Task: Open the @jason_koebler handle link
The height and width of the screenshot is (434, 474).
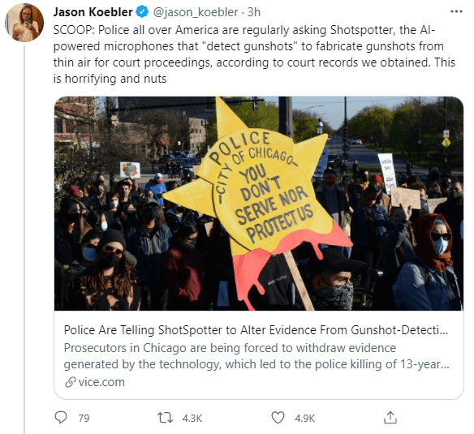Action: tap(196, 12)
